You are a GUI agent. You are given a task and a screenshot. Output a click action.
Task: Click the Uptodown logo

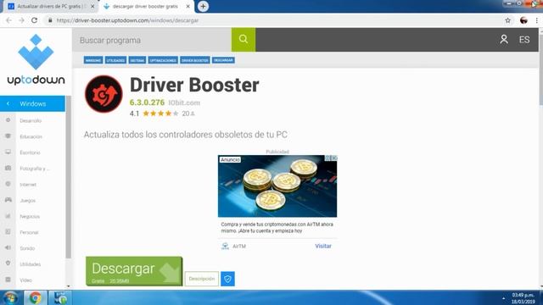36,60
